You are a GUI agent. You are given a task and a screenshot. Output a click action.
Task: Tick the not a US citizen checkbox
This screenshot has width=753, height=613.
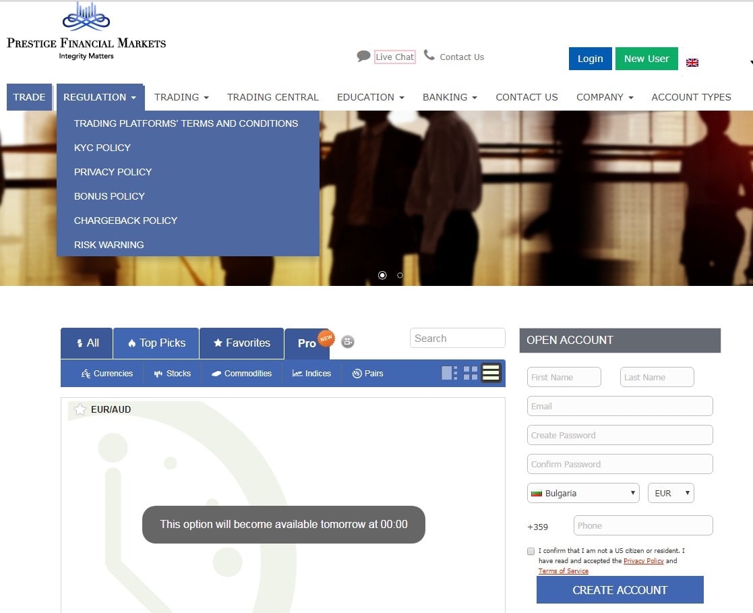531,551
